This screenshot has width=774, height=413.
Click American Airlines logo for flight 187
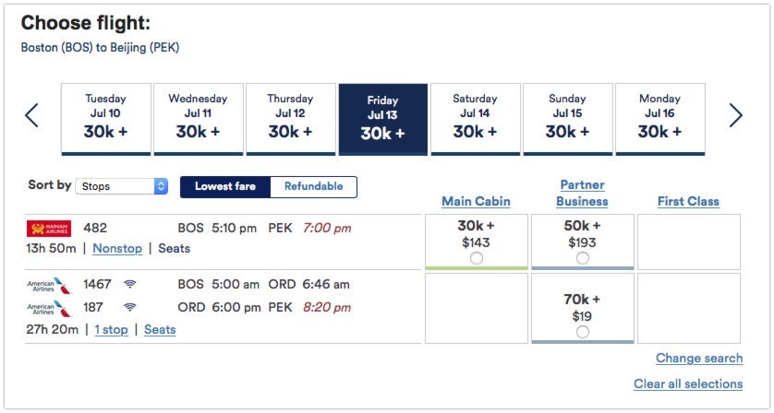(x=49, y=308)
